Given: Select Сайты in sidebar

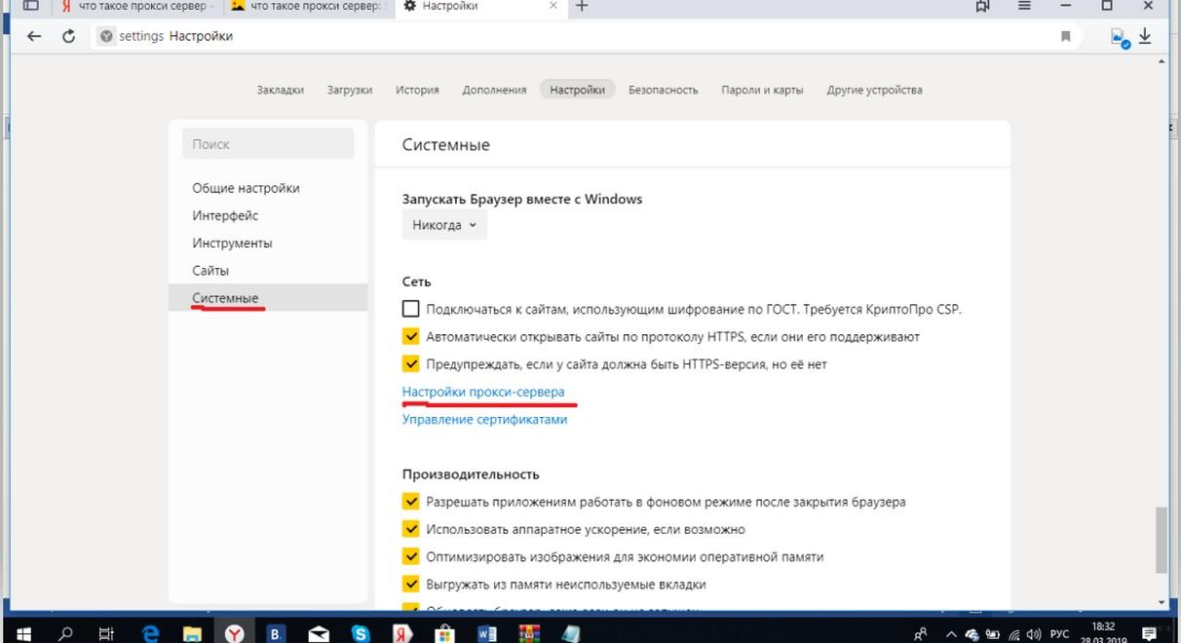Looking at the screenshot, I should (x=210, y=270).
